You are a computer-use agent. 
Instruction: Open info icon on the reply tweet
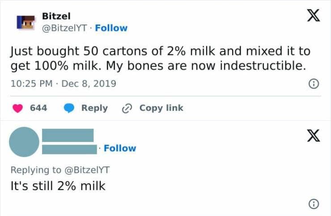click(x=314, y=204)
